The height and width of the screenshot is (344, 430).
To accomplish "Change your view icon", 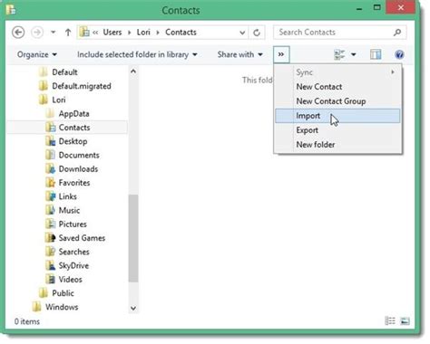I will click(x=339, y=54).
